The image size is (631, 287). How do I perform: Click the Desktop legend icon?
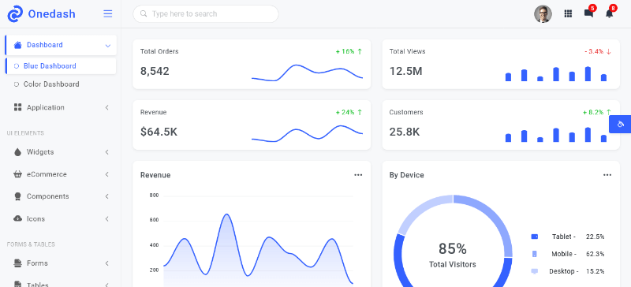coord(534,271)
